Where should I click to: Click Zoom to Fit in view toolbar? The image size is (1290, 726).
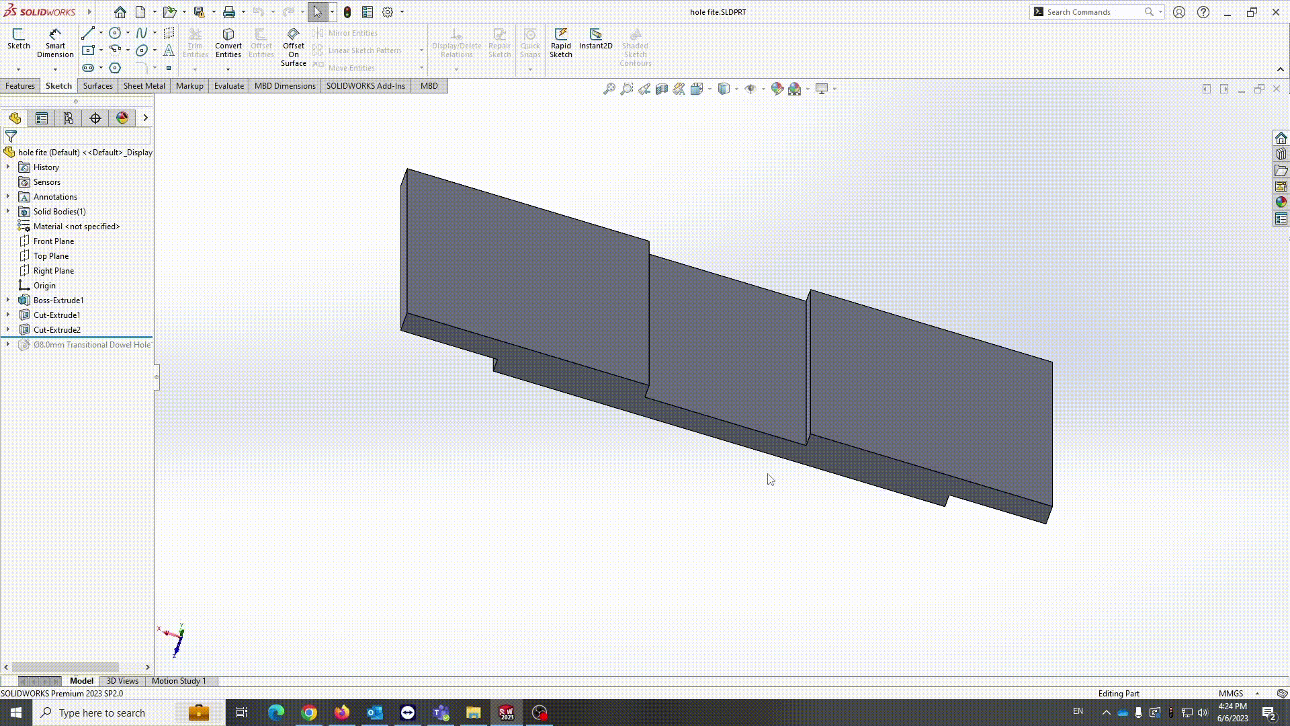click(609, 89)
